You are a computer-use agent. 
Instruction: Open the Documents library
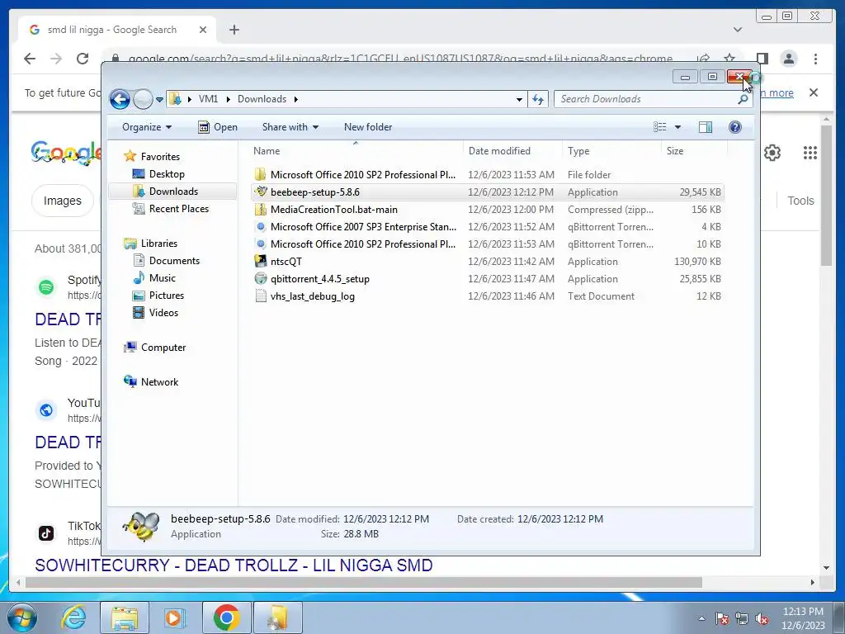coord(174,260)
